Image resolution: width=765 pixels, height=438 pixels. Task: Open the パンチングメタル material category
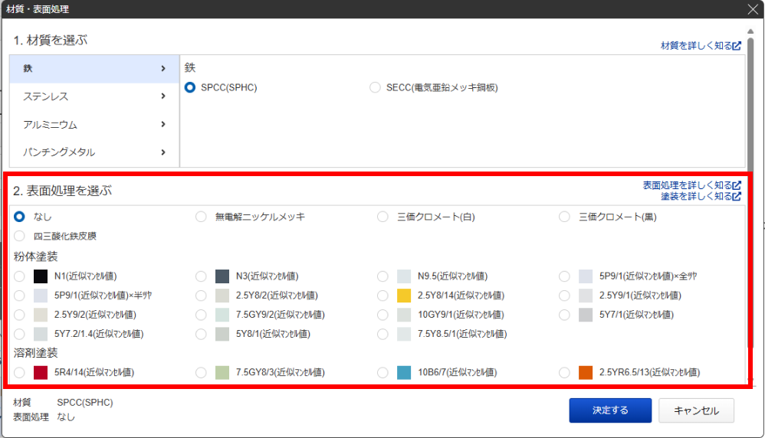pyautogui.click(x=94, y=152)
